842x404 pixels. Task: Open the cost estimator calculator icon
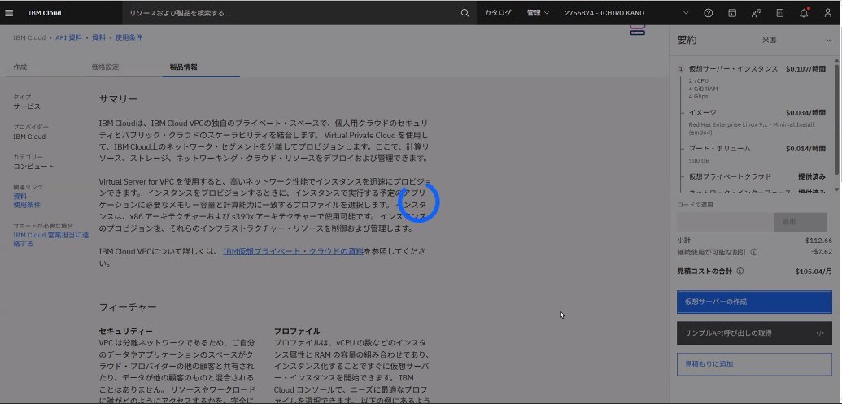click(779, 13)
